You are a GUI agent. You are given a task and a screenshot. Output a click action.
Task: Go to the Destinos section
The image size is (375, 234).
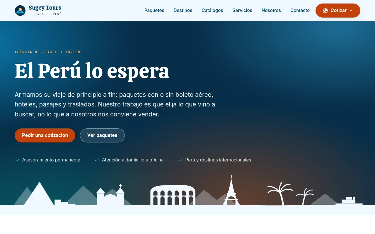pyautogui.click(x=183, y=11)
